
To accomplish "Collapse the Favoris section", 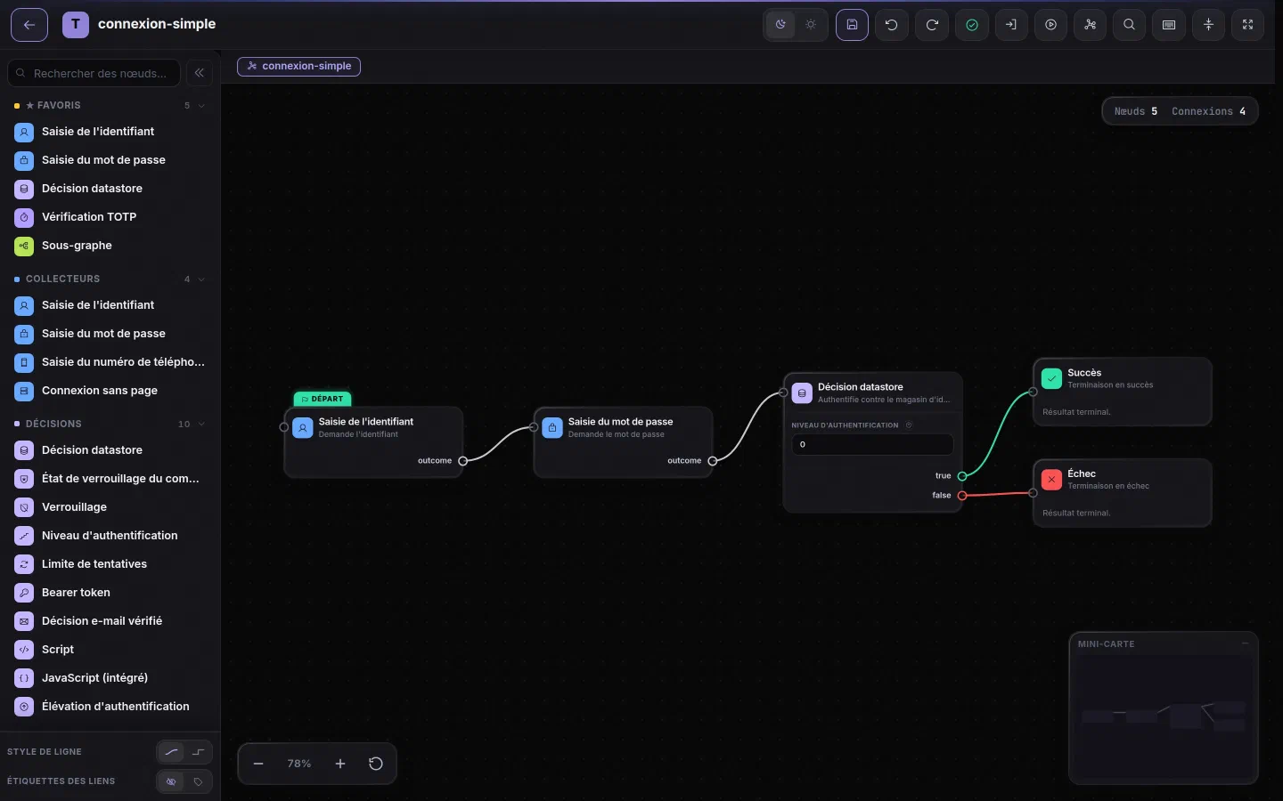I will [x=201, y=106].
